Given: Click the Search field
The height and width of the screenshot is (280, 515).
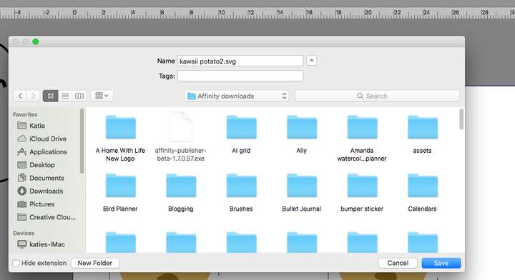Looking at the screenshot, I should [377, 96].
